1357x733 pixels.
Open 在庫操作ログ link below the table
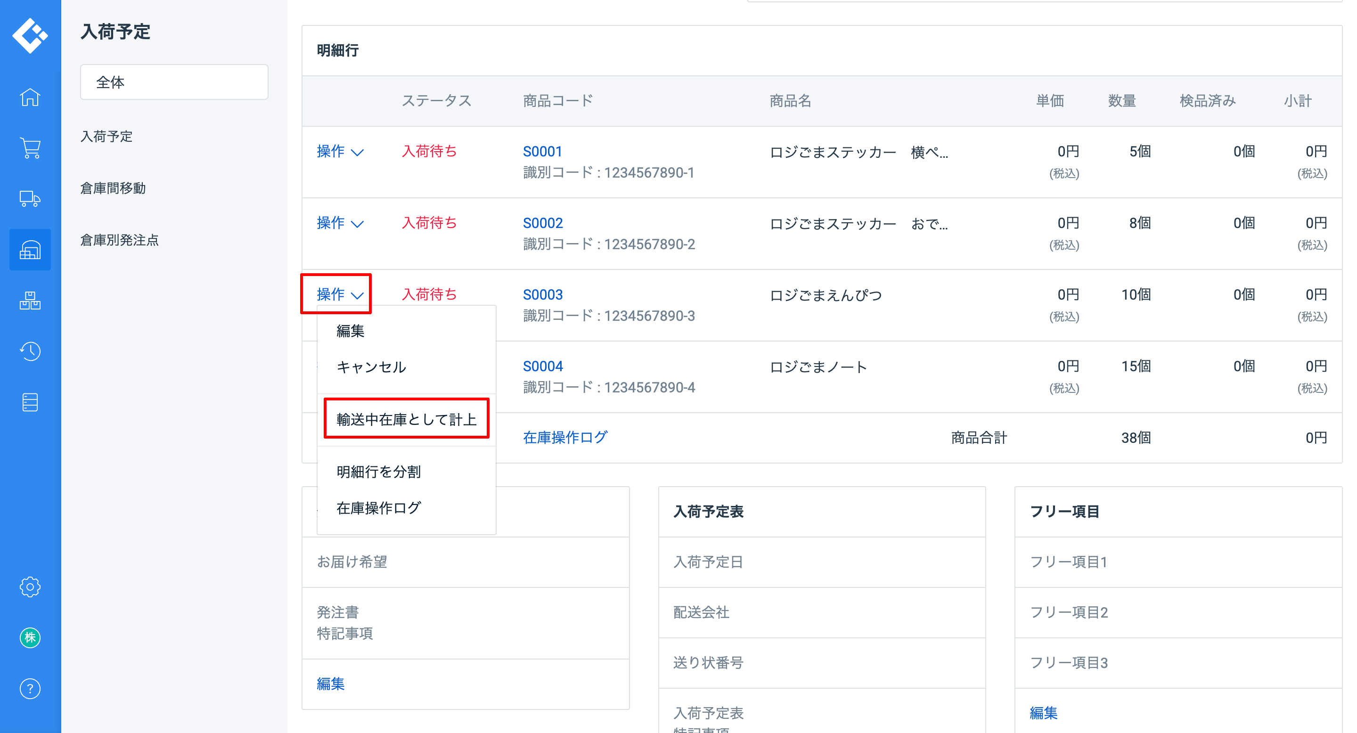coord(565,438)
